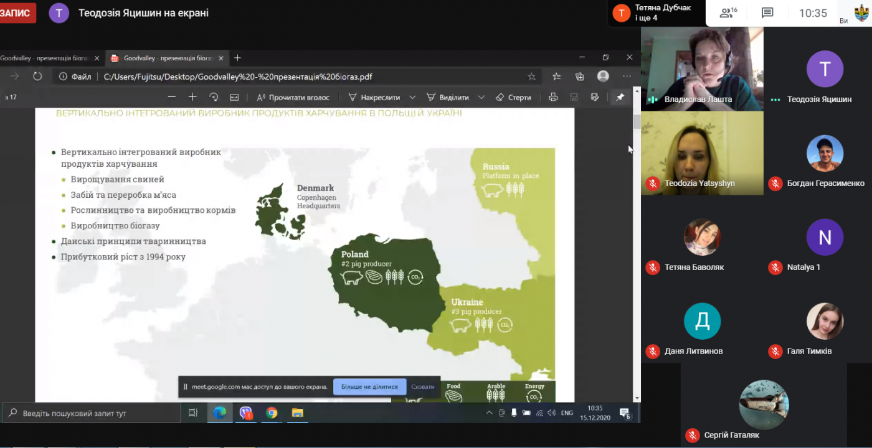Screen dimensions: 872x448
Task: Print the PDF document
Action: [x=553, y=97]
